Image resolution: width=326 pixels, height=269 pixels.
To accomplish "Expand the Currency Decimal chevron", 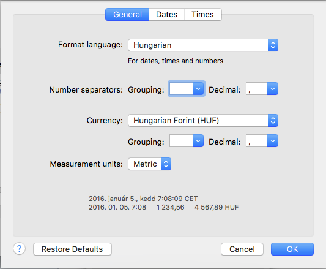I will pyautogui.click(x=273, y=141).
